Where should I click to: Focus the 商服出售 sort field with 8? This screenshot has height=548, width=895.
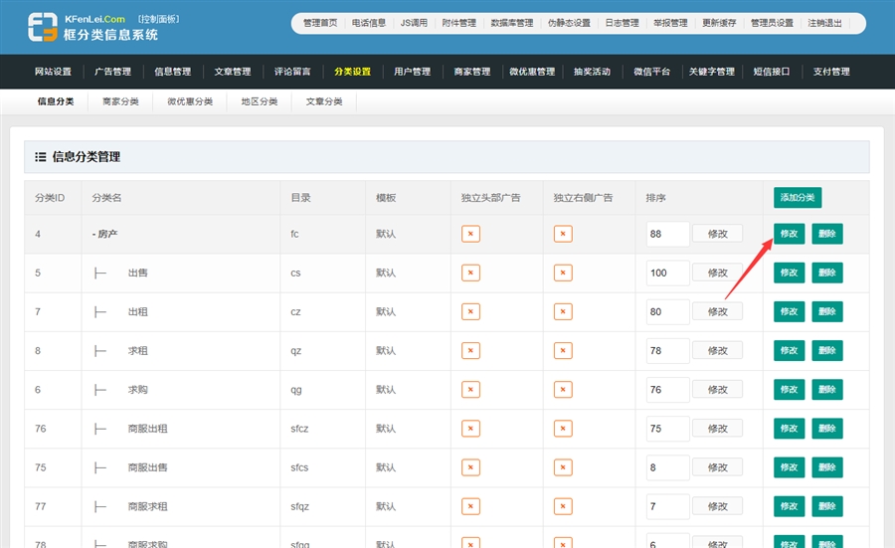(667, 467)
